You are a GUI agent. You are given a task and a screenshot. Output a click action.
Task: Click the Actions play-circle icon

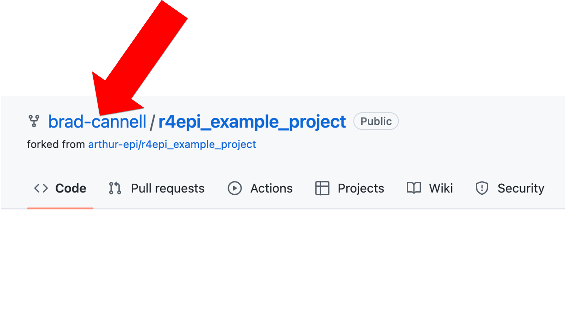click(235, 188)
